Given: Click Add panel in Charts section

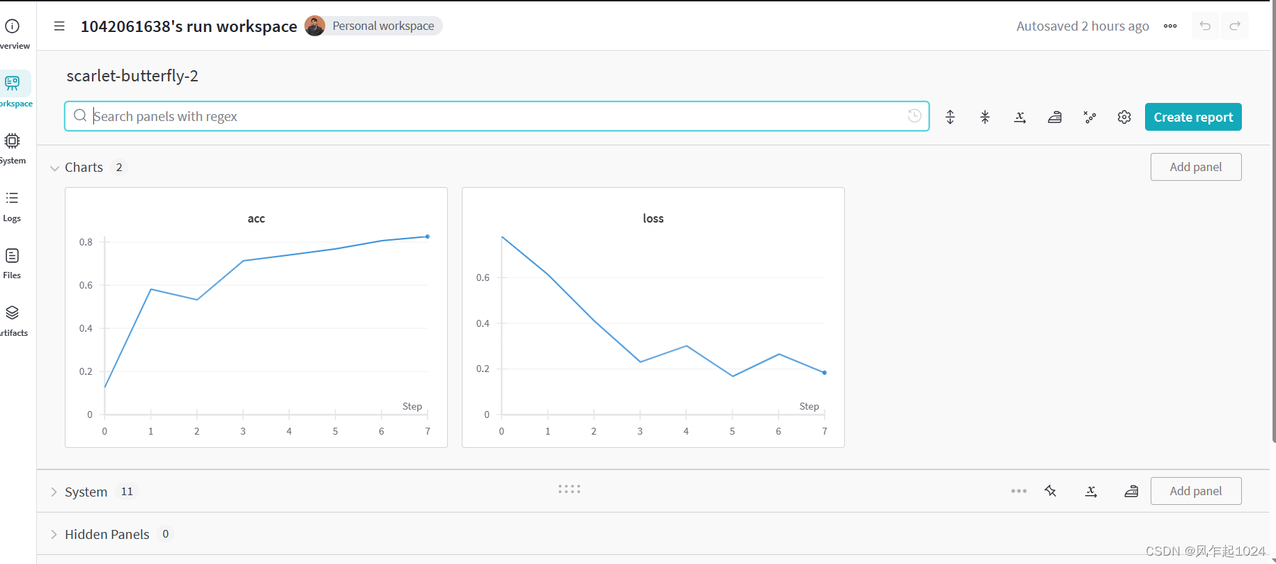Looking at the screenshot, I should 1196,167.
